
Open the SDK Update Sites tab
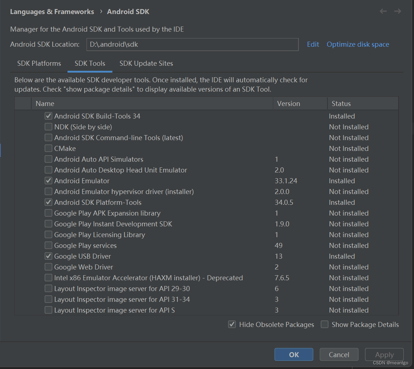point(146,63)
